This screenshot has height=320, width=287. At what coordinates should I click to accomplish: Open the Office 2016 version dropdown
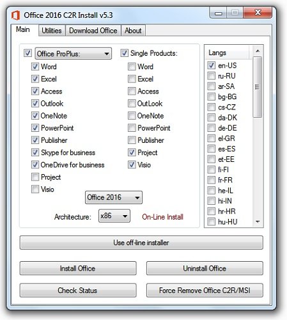[114, 197]
